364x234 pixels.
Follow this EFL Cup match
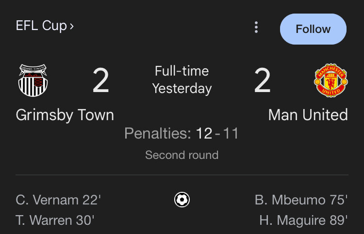tap(313, 29)
